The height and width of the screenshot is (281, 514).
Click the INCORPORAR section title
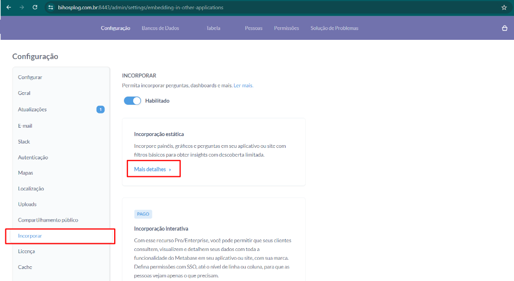pos(139,76)
